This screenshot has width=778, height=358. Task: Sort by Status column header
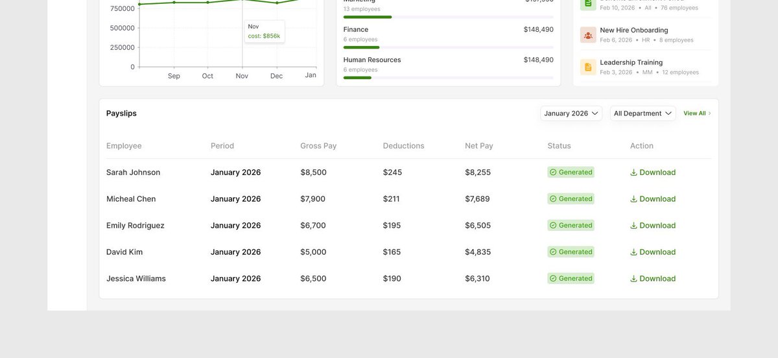click(x=560, y=146)
